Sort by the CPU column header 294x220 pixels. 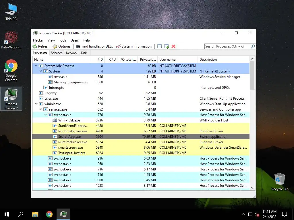point(111,60)
